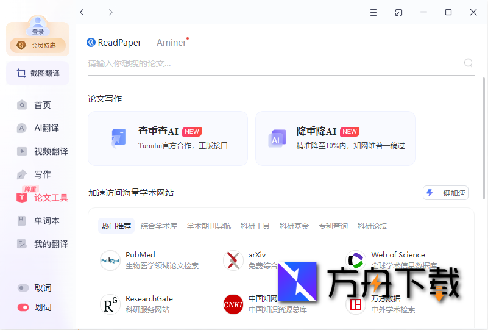Toggle the 取词 switch
Viewport: 488px width, 330px height.
23,288
